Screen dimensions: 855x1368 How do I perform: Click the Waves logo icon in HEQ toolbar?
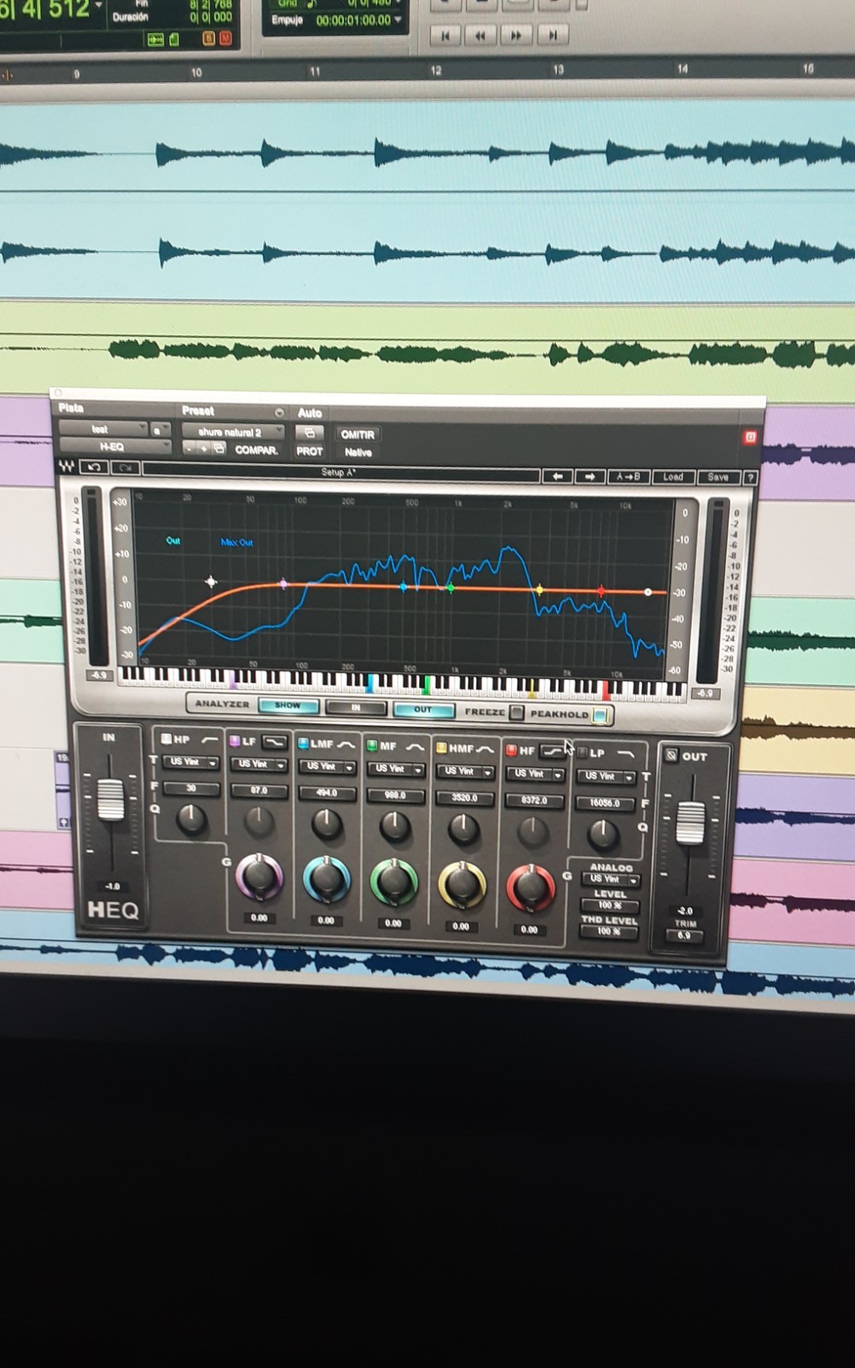click(67, 466)
